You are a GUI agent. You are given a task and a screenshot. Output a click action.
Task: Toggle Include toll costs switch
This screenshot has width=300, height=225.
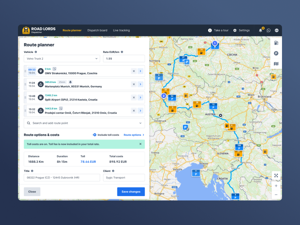click(x=94, y=135)
